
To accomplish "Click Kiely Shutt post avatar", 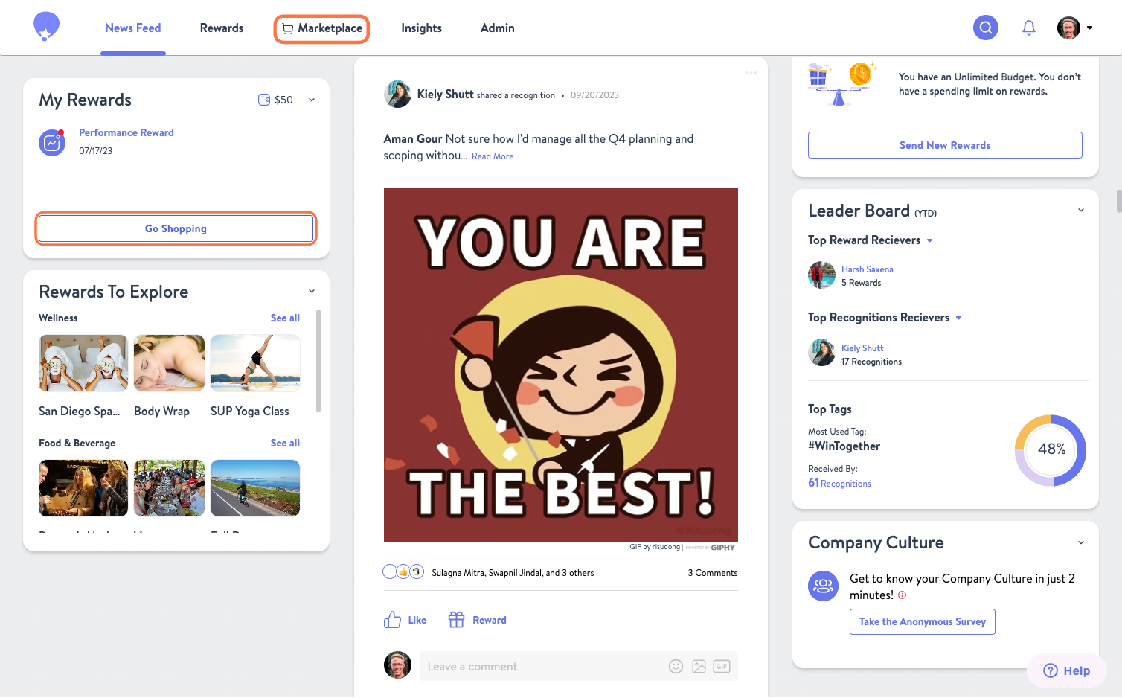I will pos(397,95).
